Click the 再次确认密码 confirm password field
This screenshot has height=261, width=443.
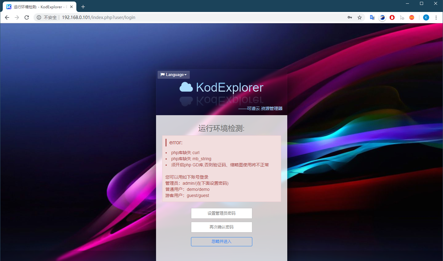click(222, 227)
